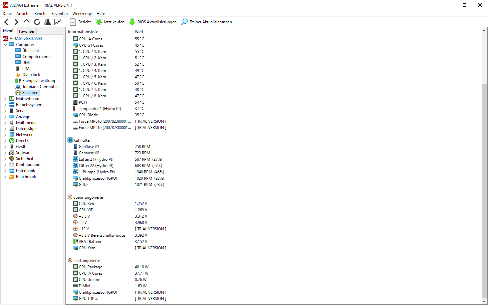Expand the Benchmark tree node
488x305 pixels.
[5, 177]
